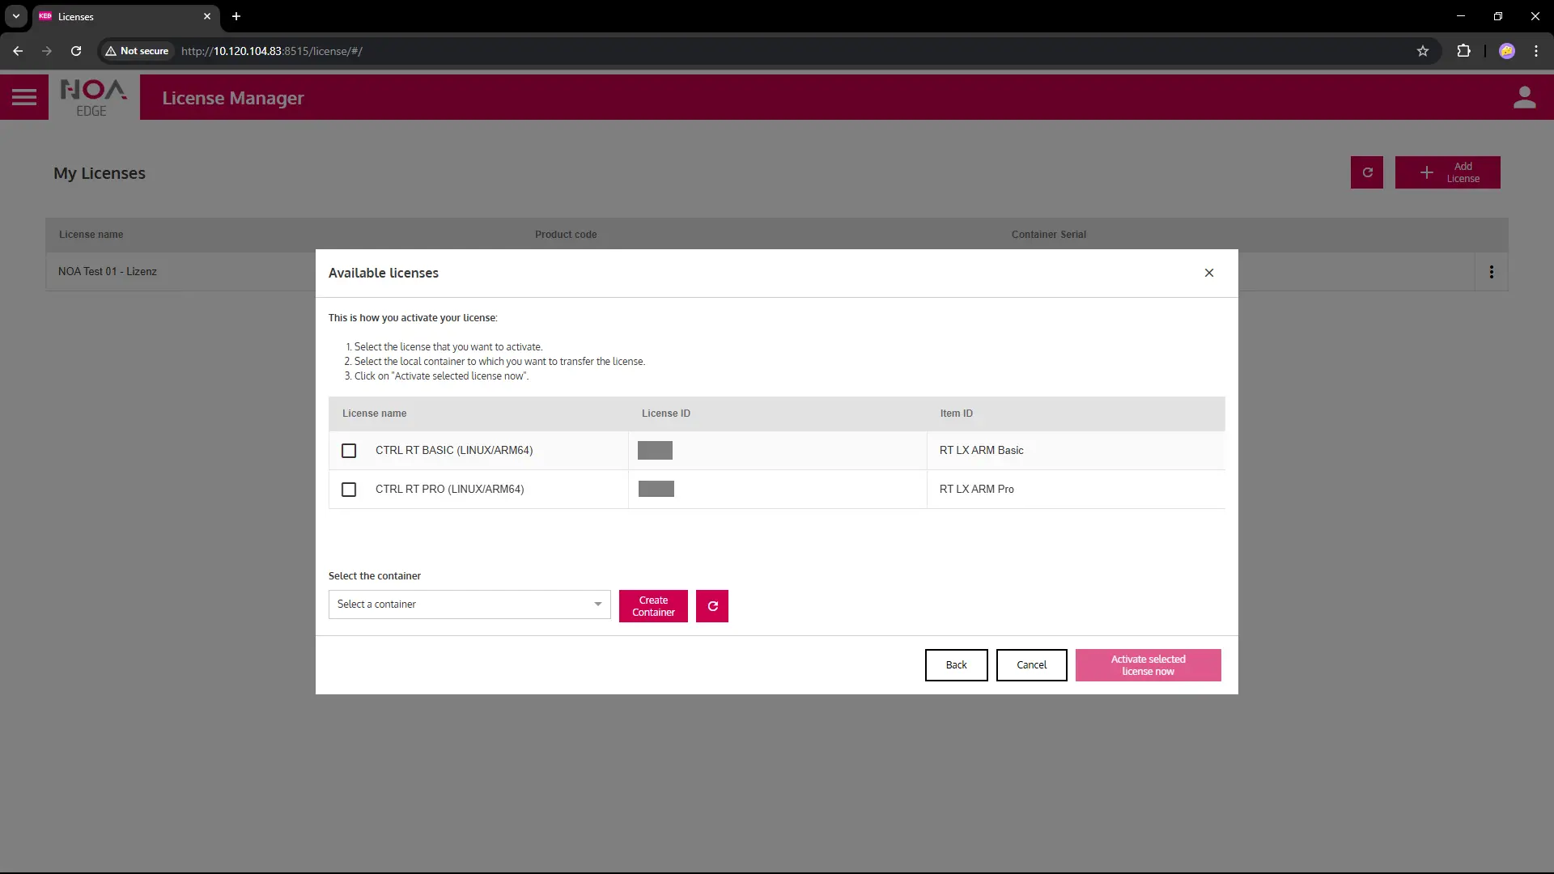Check CTRL RT PRO license checkbox

click(349, 490)
